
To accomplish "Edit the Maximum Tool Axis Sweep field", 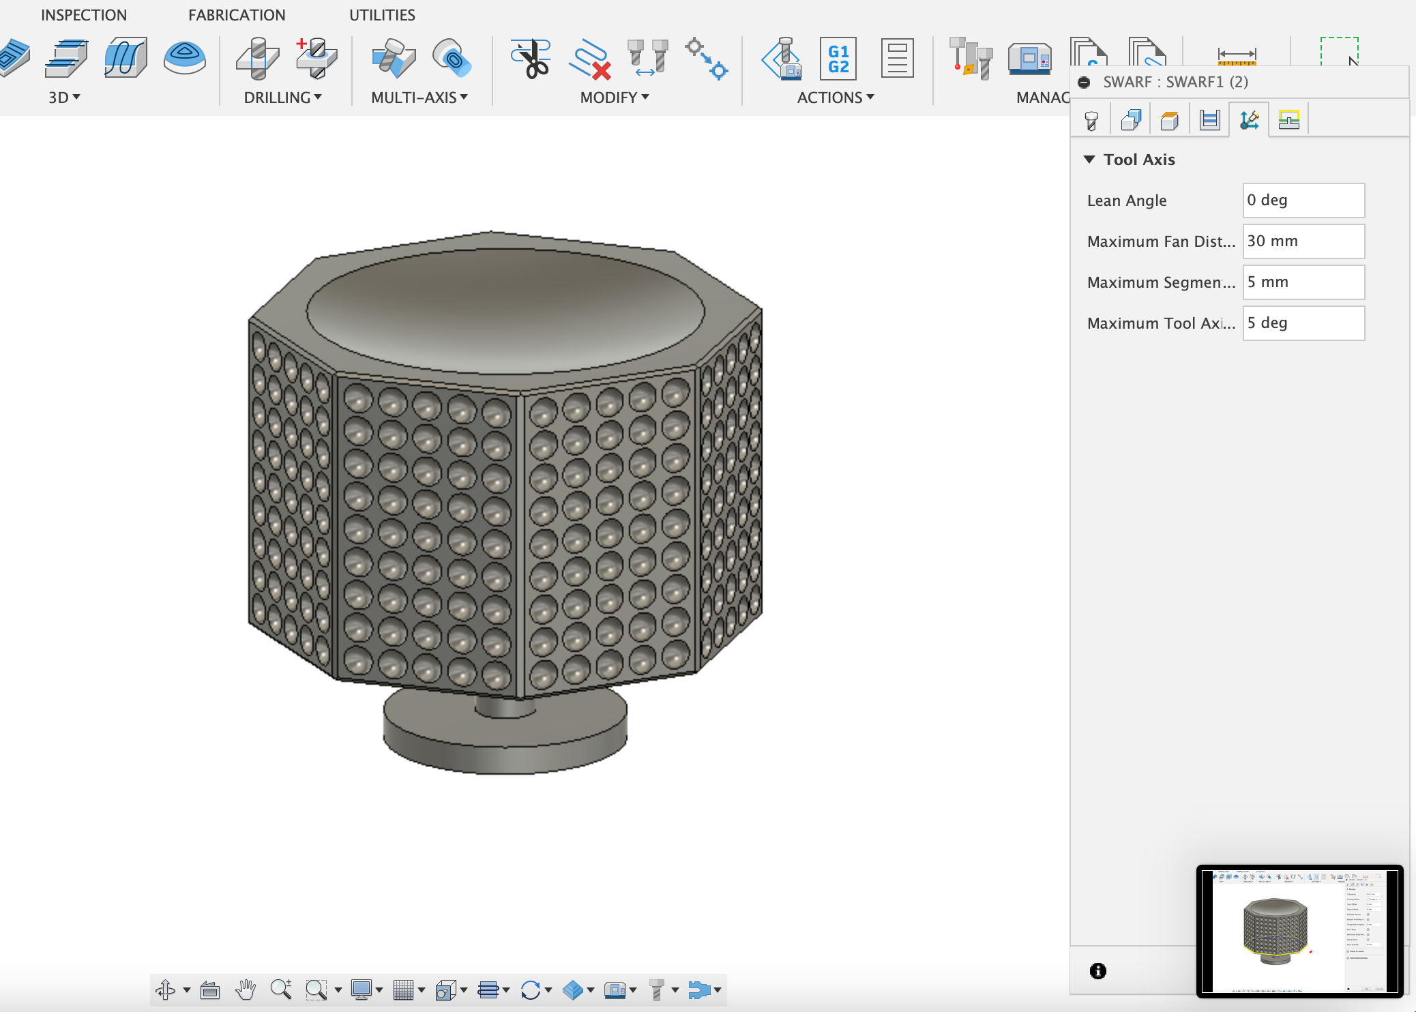I will coord(1303,323).
